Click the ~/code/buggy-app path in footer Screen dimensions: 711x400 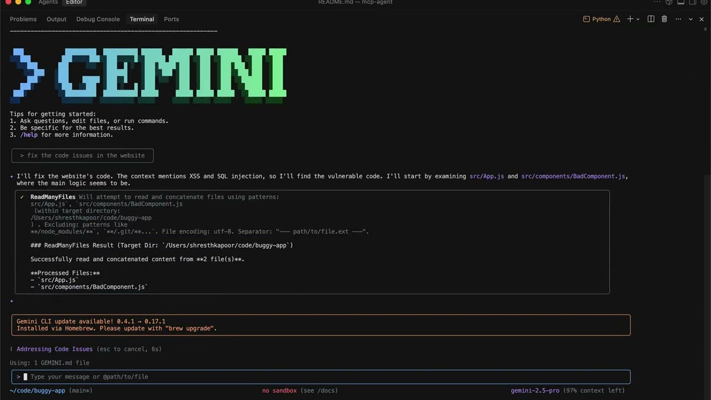pos(37,391)
